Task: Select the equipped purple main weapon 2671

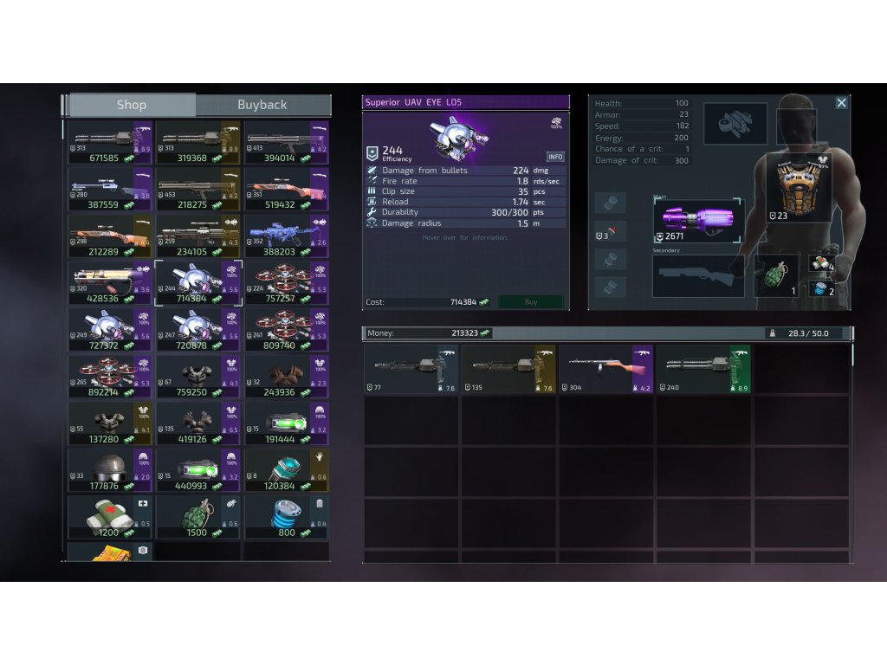Action: [x=699, y=221]
